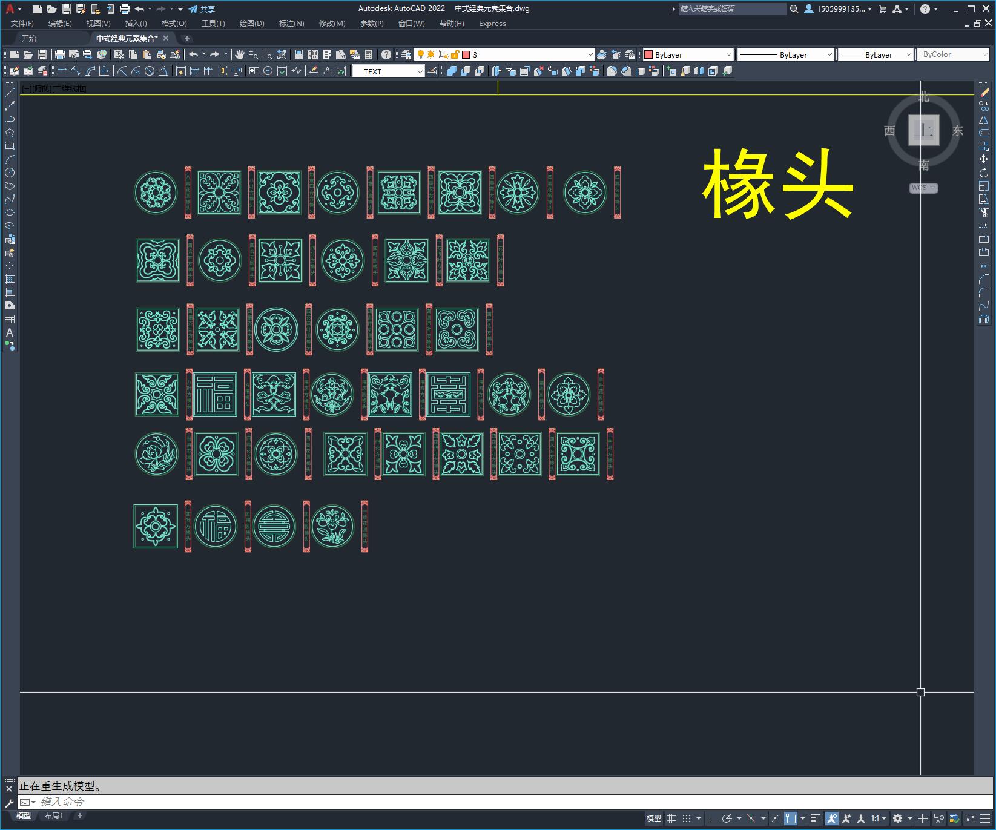Open the 1:1 annotation scale dropdown
This screenshot has height=830, width=996.
(x=879, y=818)
